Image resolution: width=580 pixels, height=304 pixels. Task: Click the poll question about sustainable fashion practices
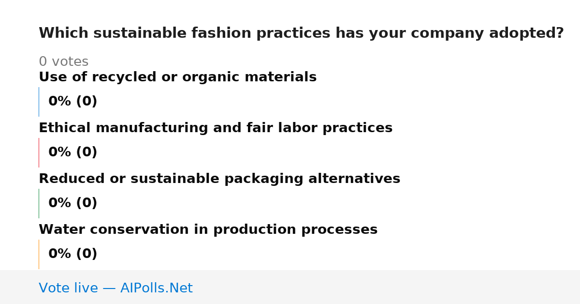(x=301, y=33)
